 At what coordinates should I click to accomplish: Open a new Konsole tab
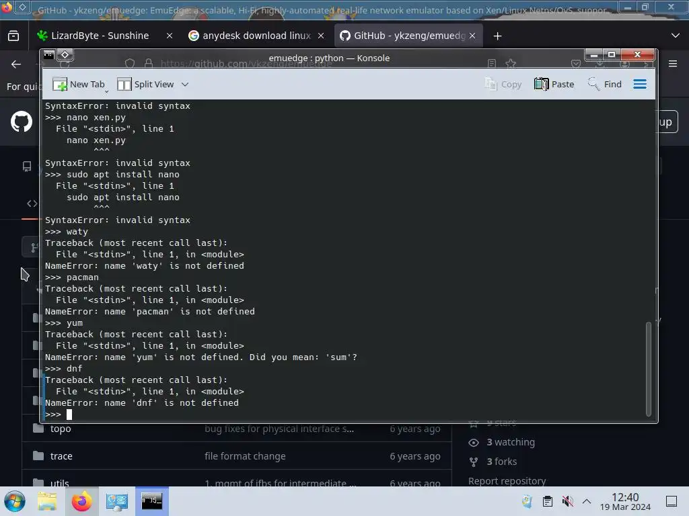[x=79, y=84]
